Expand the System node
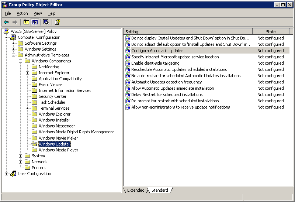Viewport: 295px width, 202px height. pos(20,156)
